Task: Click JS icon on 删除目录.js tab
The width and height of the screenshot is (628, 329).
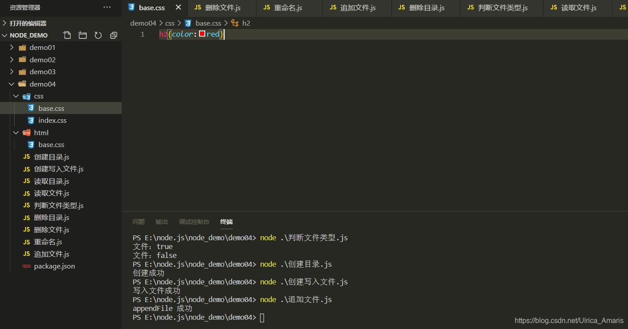Action: pos(402,8)
